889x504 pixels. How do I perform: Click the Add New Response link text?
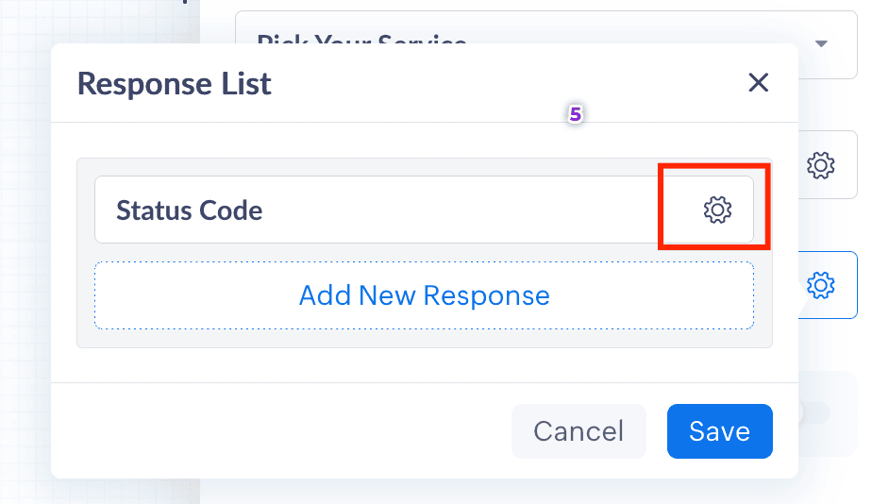point(424,295)
